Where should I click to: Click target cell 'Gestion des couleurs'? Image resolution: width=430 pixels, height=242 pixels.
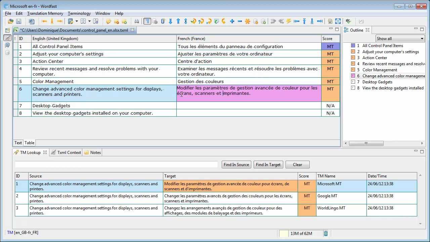(x=249, y=81)
